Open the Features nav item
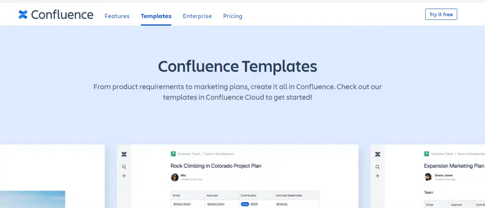 [x=117, y=16]
